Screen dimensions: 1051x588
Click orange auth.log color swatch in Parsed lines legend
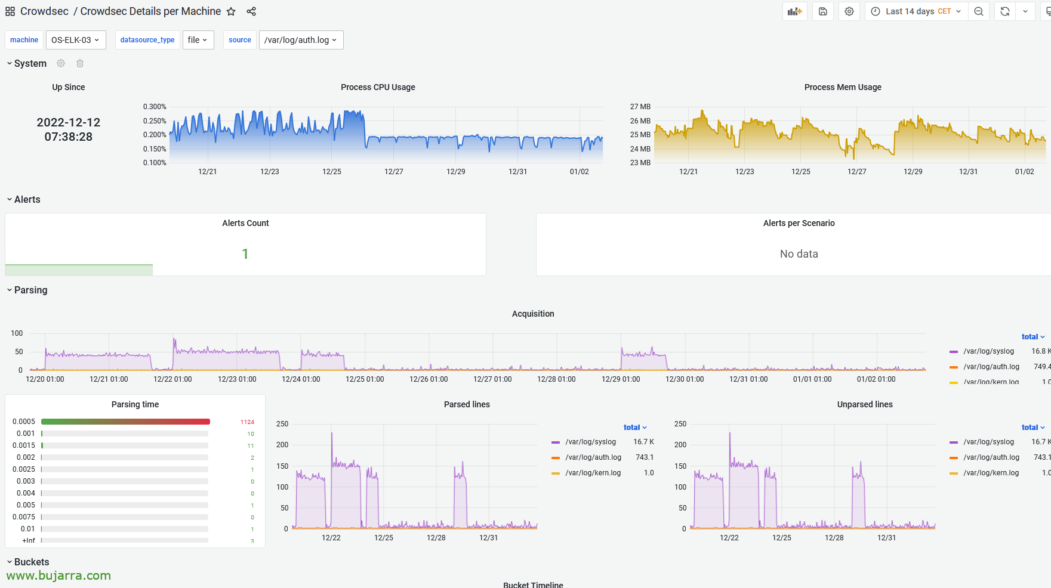click(556, 458)
